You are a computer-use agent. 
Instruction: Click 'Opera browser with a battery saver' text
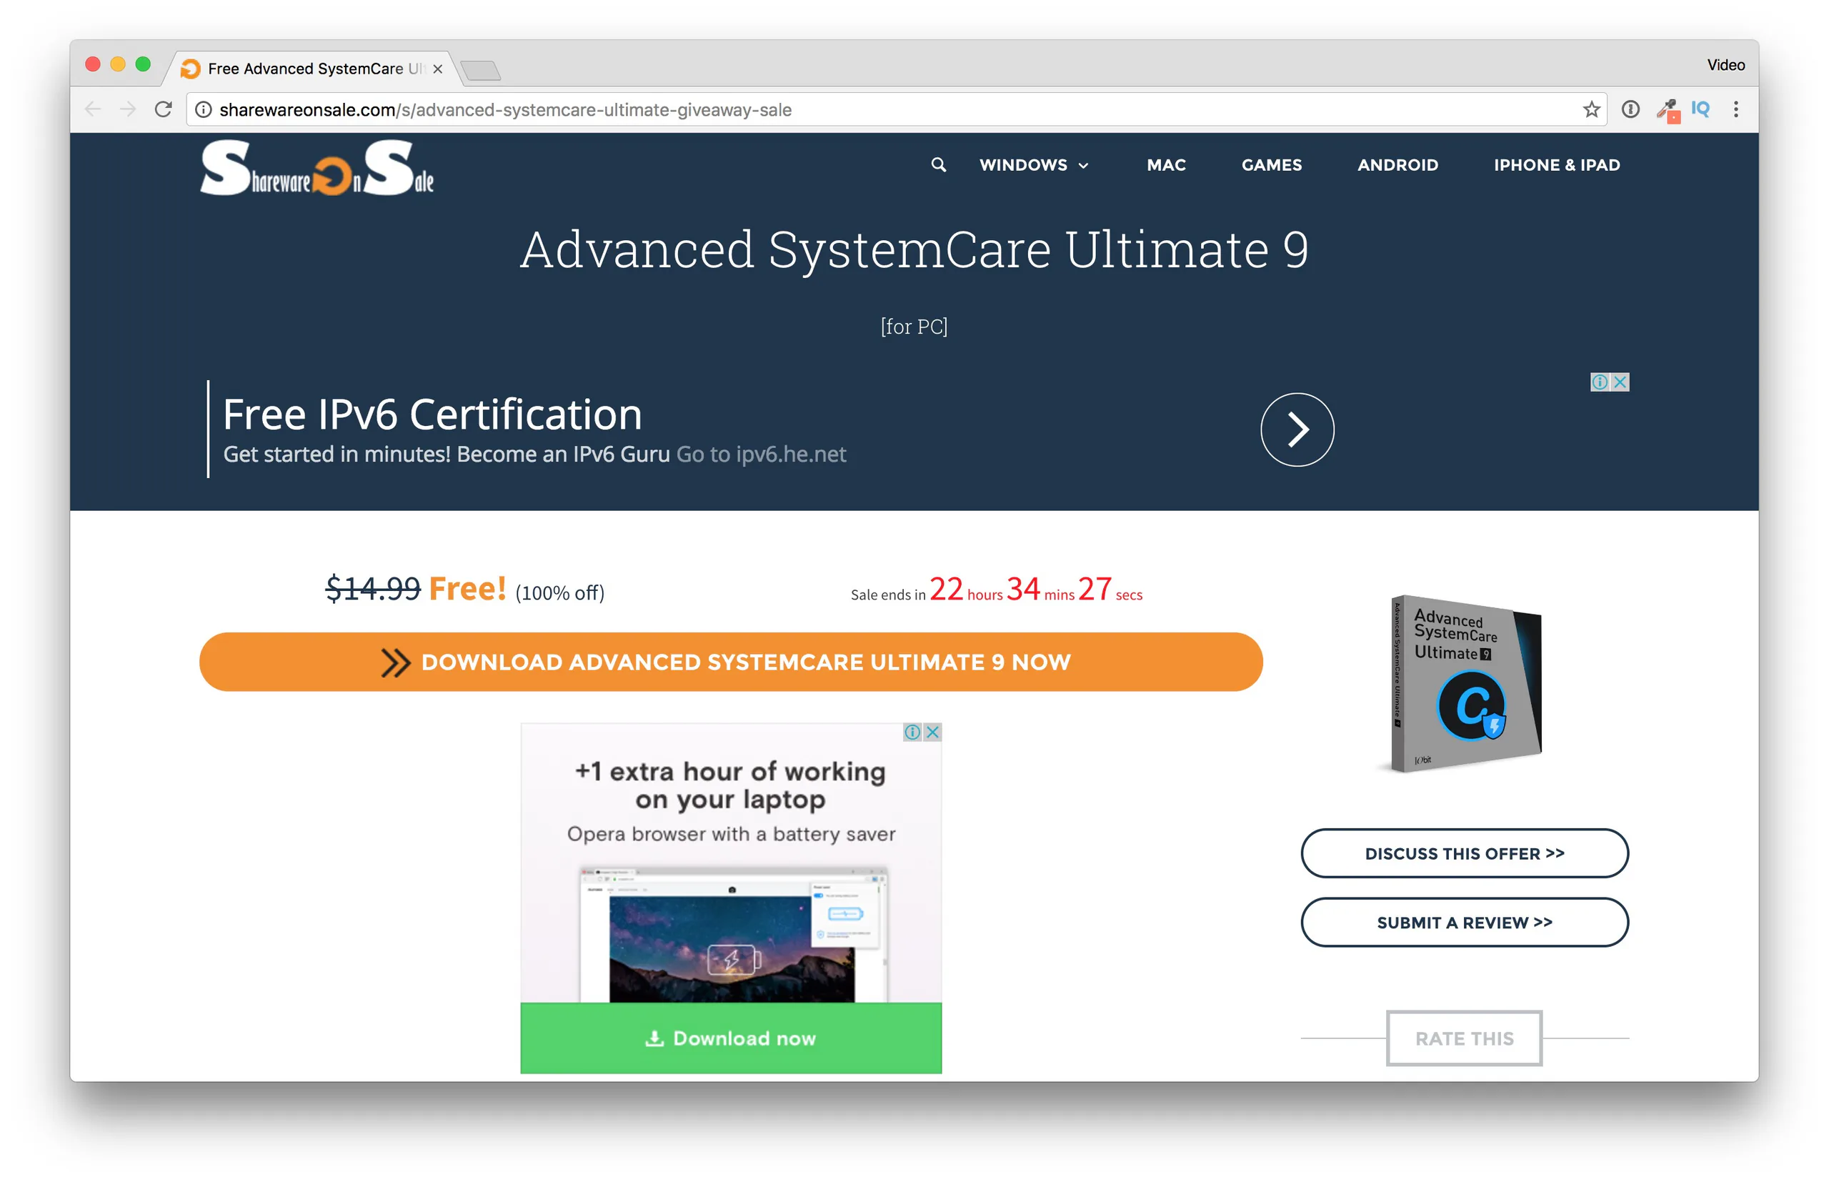731,834
